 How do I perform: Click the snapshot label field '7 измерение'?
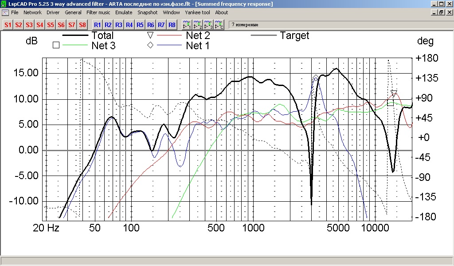click(340, 25)
